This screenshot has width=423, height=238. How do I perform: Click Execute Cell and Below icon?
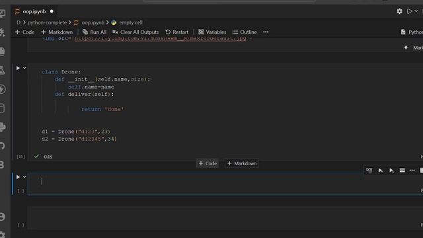point(391,171)
